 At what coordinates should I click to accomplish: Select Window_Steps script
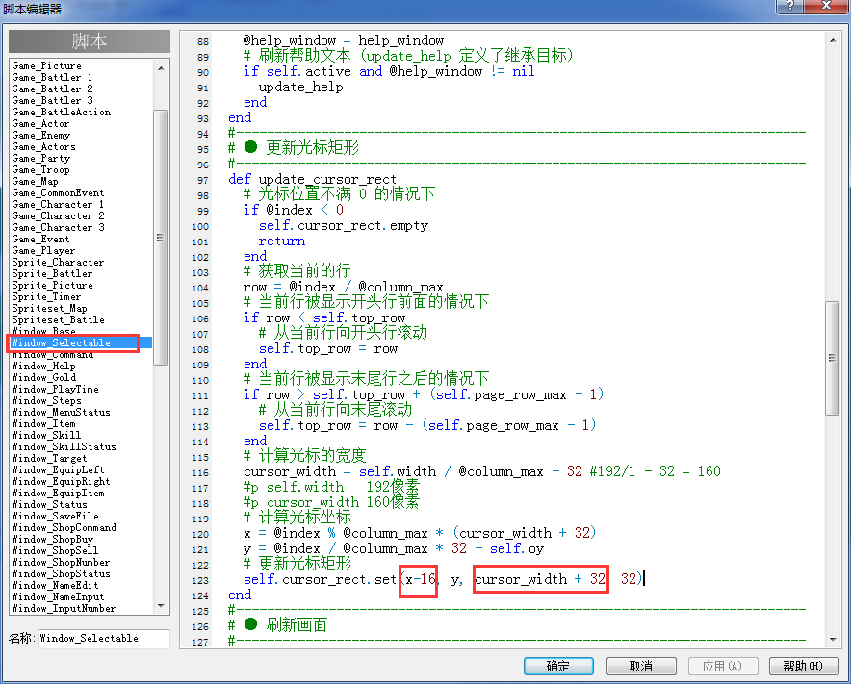tap(46, 401)
